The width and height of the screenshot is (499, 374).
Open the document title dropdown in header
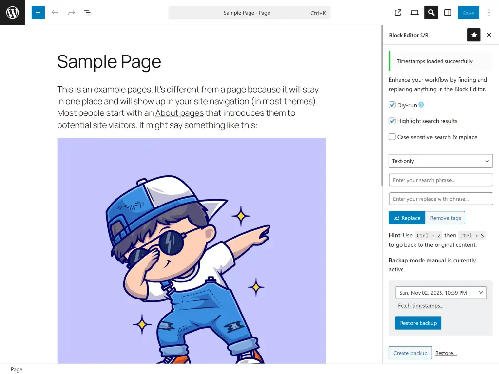249,12
